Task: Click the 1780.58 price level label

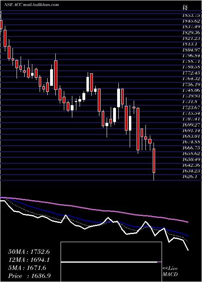Action: tap(191, 67)
